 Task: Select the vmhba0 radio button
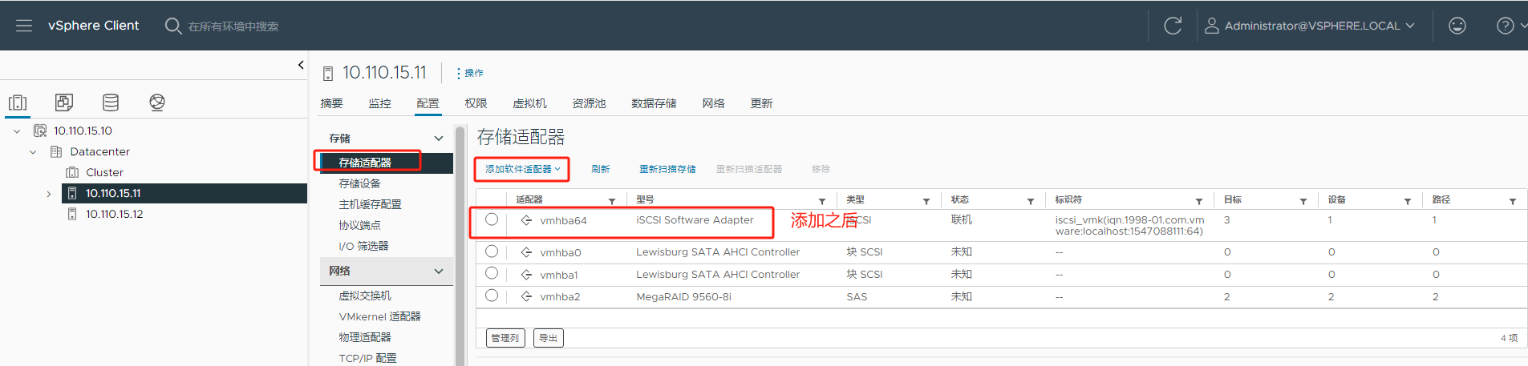(x=492, y=251)
